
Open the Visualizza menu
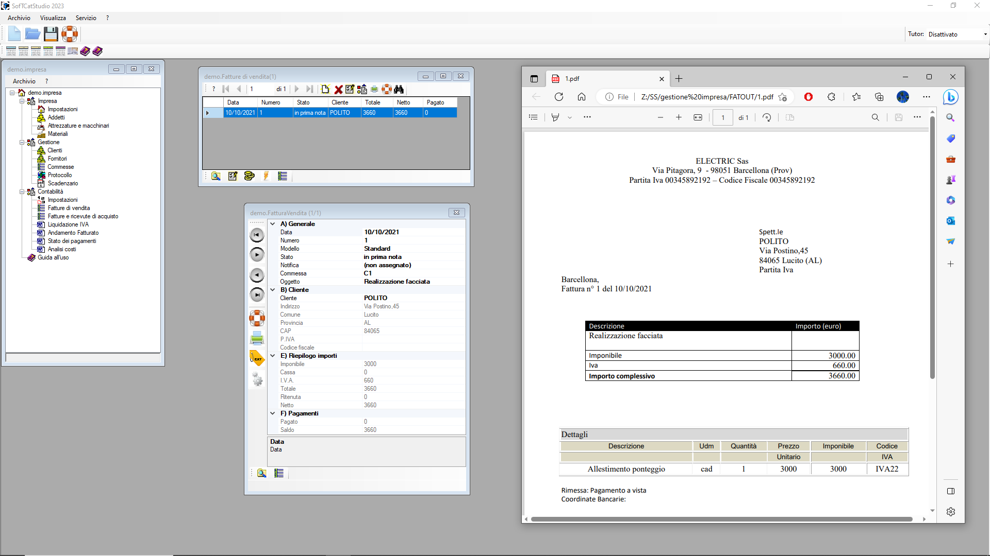click(x=53, y=18)
